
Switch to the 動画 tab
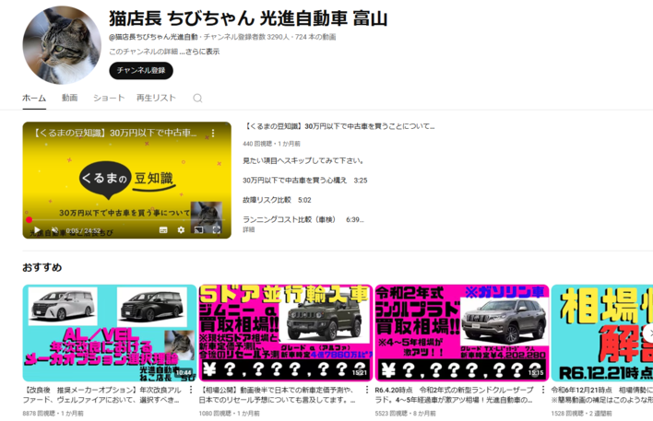click(x=70, y=98)
